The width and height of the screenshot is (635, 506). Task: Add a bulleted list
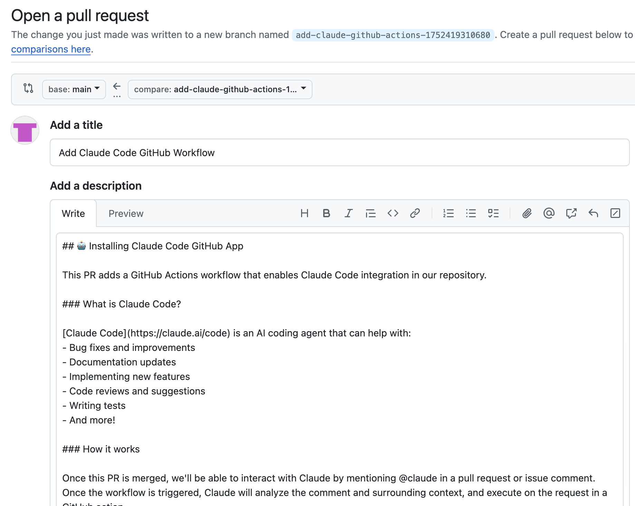(471, 213)
